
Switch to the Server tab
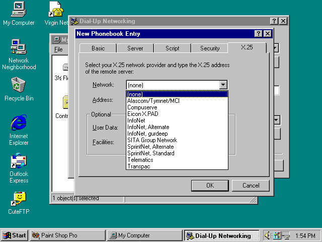(x=135, y=48)
